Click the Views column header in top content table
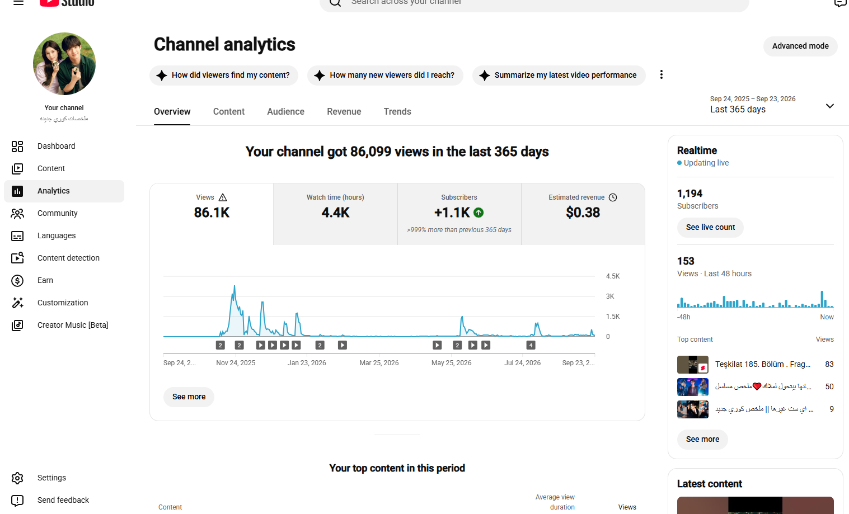 [627, 507]
